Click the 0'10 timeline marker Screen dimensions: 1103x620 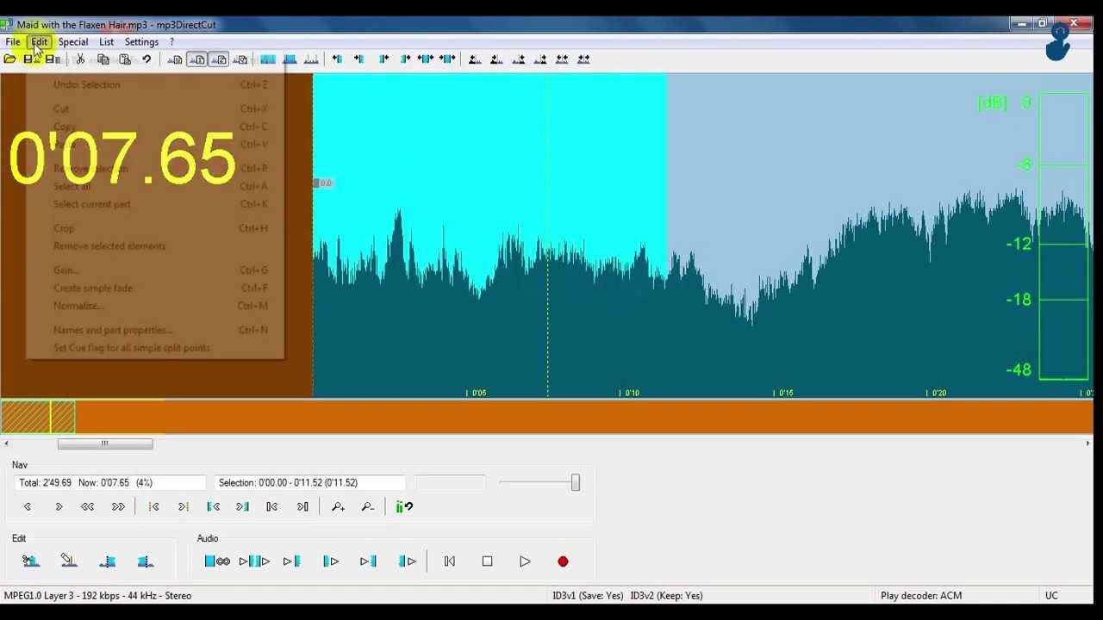(632, 393)
